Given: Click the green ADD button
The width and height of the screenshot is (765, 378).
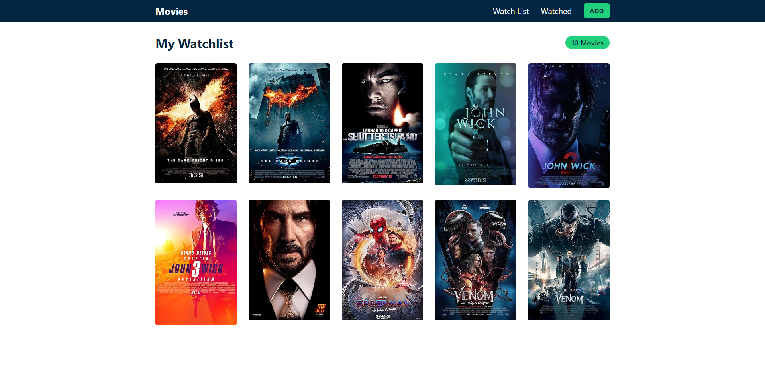Looking at the screenshot, I should click(x=596, y=11).
